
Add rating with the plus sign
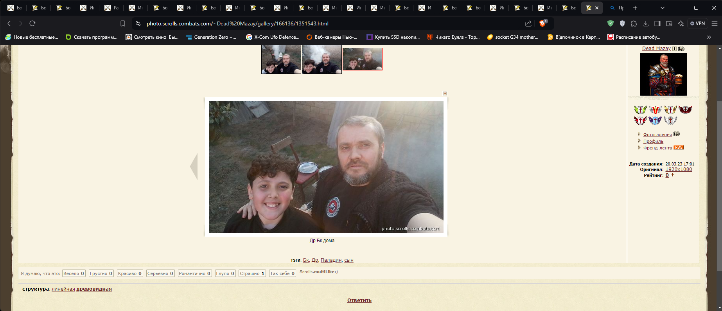pyautogui.click(x=672, y=175)
